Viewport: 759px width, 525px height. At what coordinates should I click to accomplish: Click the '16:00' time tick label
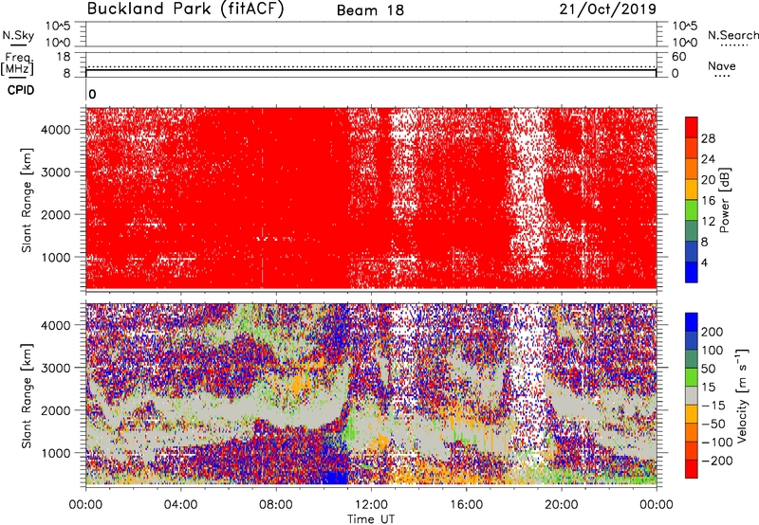pyautogui.click(x=466, y=505)
